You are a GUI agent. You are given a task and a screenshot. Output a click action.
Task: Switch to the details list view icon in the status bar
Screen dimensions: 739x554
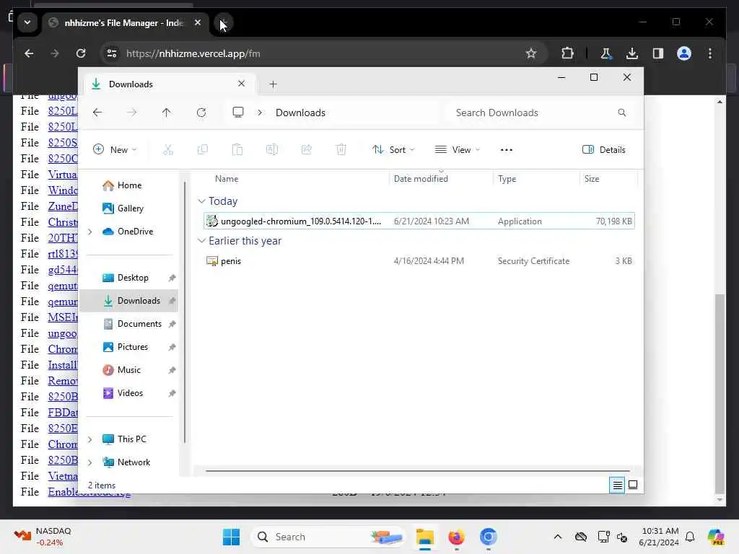pos(617,485)
